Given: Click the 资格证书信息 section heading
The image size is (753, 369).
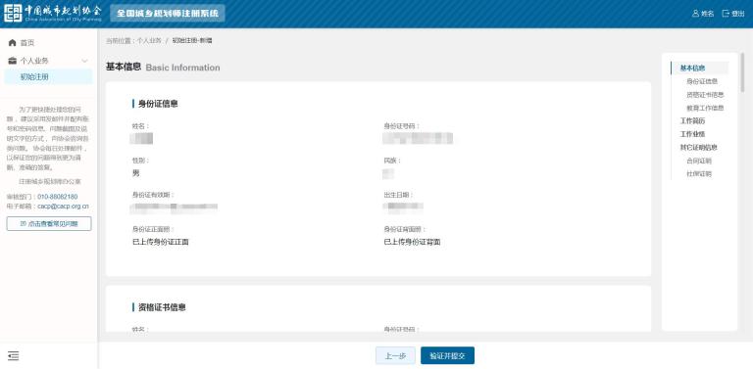Looking at the screenshot, I should point(162,307).
